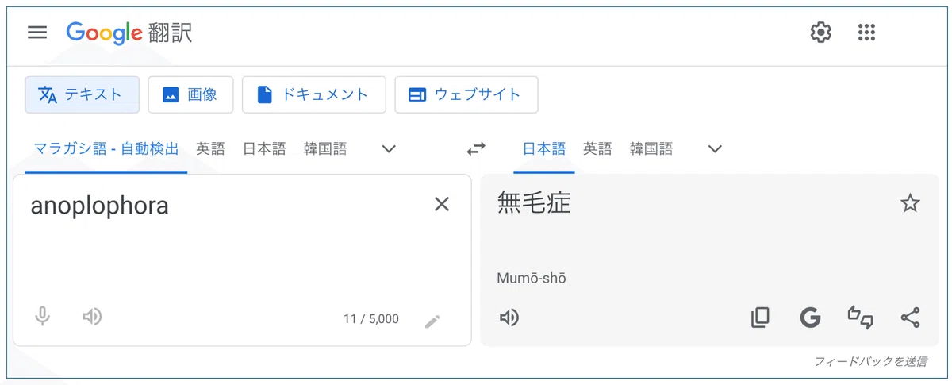Toggle handwriting input pencil icon

(432, 321)
